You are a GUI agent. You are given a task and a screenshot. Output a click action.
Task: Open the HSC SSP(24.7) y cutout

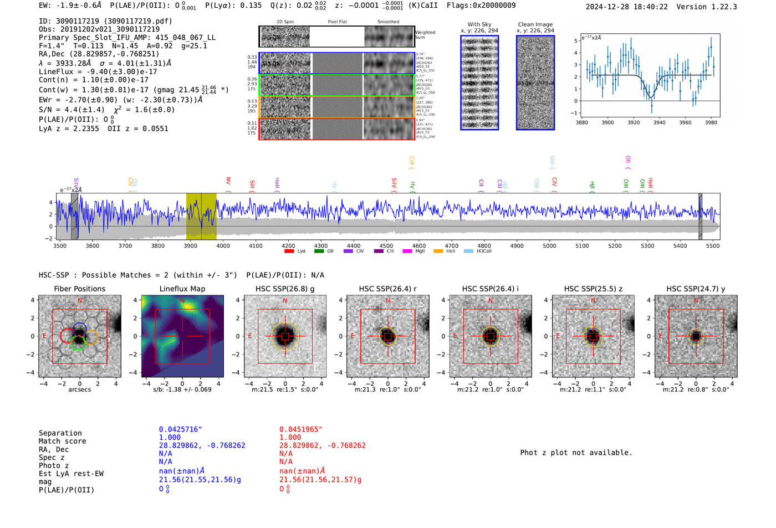pyautogui.click(x=696, y=336)
